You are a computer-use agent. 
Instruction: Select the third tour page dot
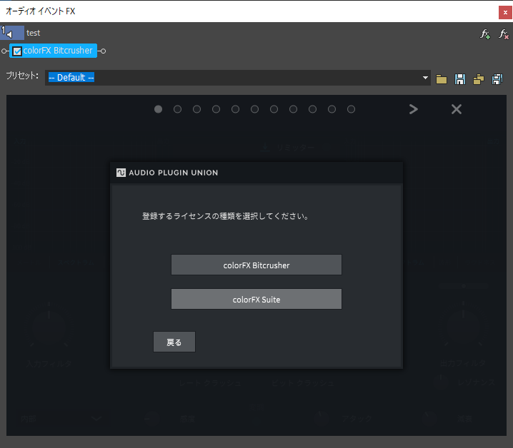coord(197,109)
